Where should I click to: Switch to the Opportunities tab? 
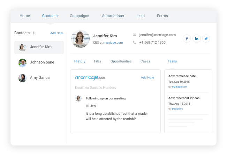[121, 61]
